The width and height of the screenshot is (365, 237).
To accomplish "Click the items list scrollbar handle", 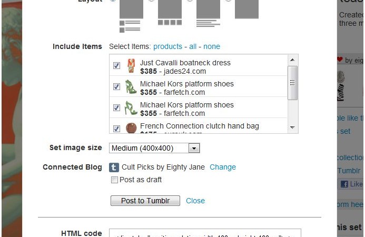I will coord(293,83).
